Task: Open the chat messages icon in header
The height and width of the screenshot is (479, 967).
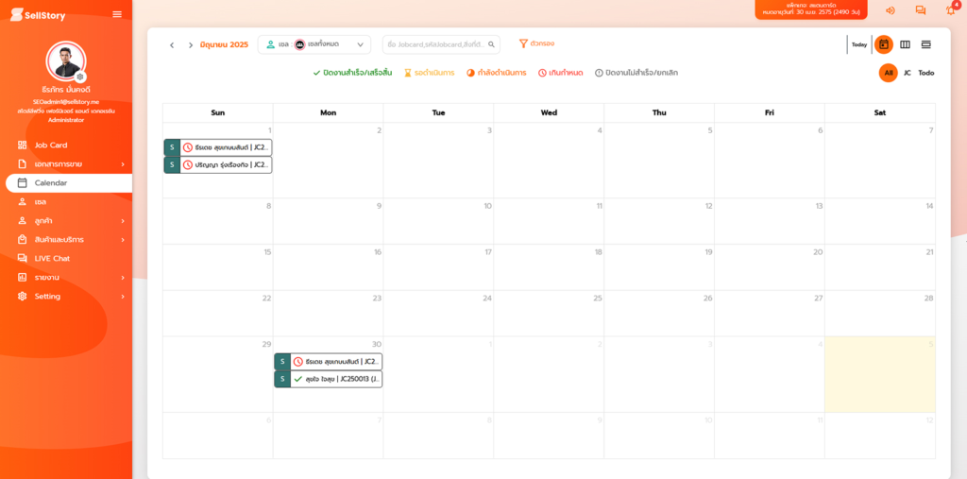Action: [920, 10]
